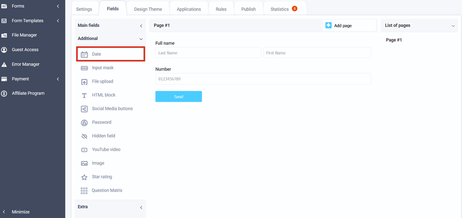Expand the Extra fields section
The height and width of the screenshot is (218, 462).
[x=141, y=207]
